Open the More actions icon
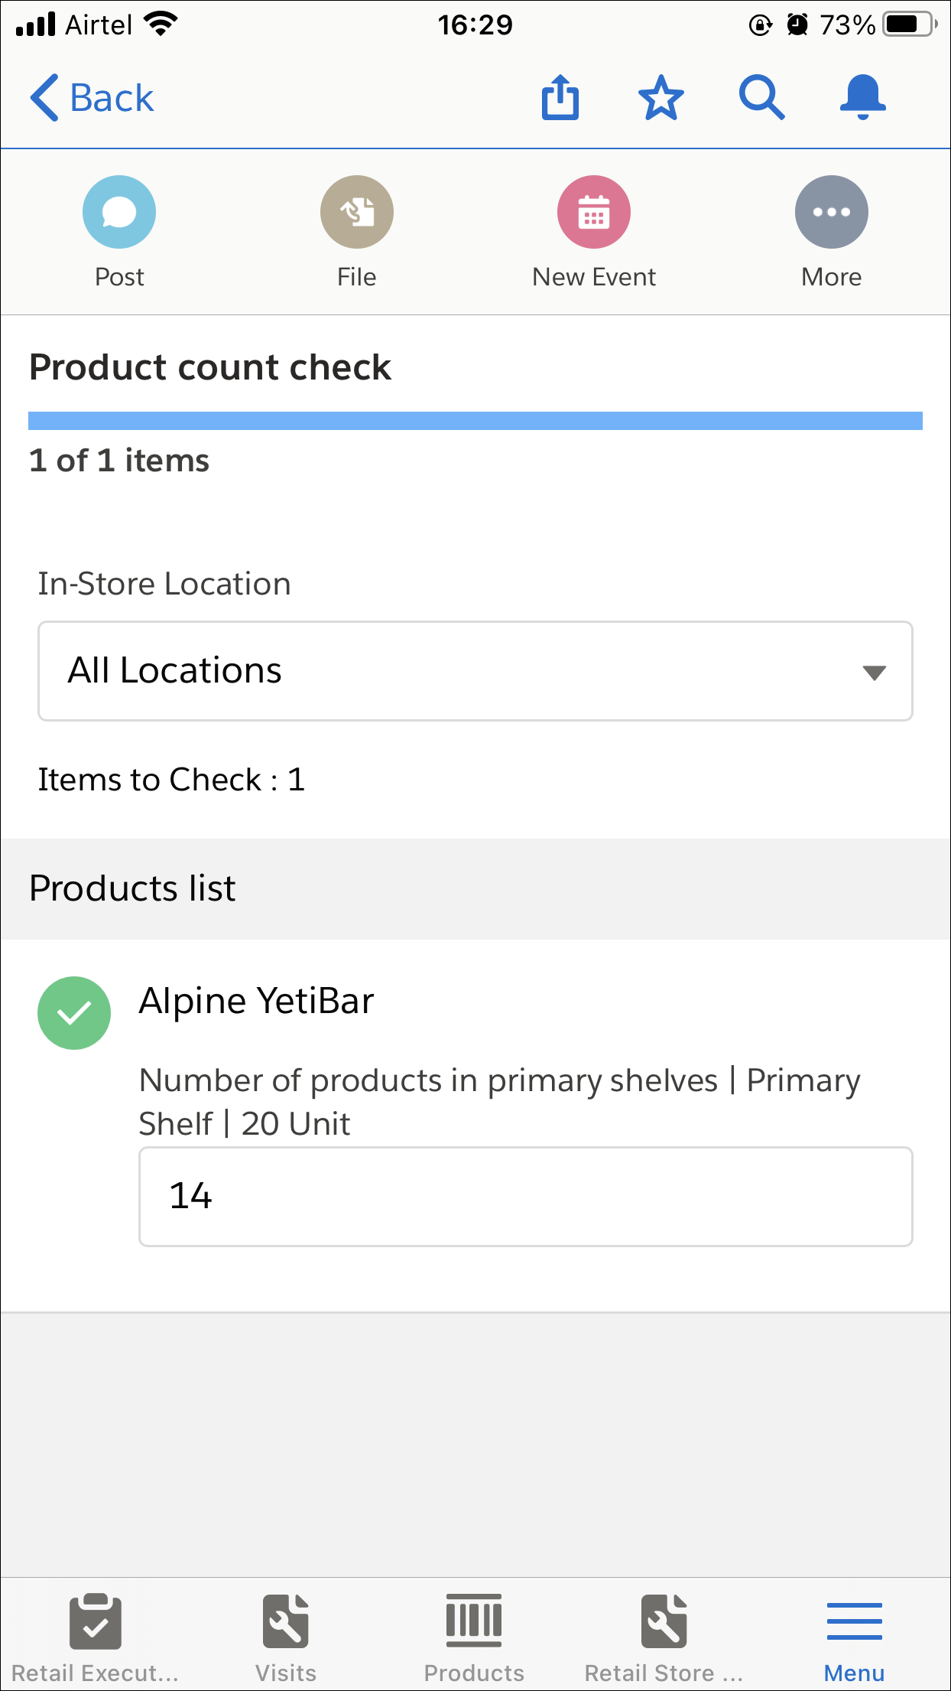The width and height of the screenshot is (951, 1691). point(832,212)
